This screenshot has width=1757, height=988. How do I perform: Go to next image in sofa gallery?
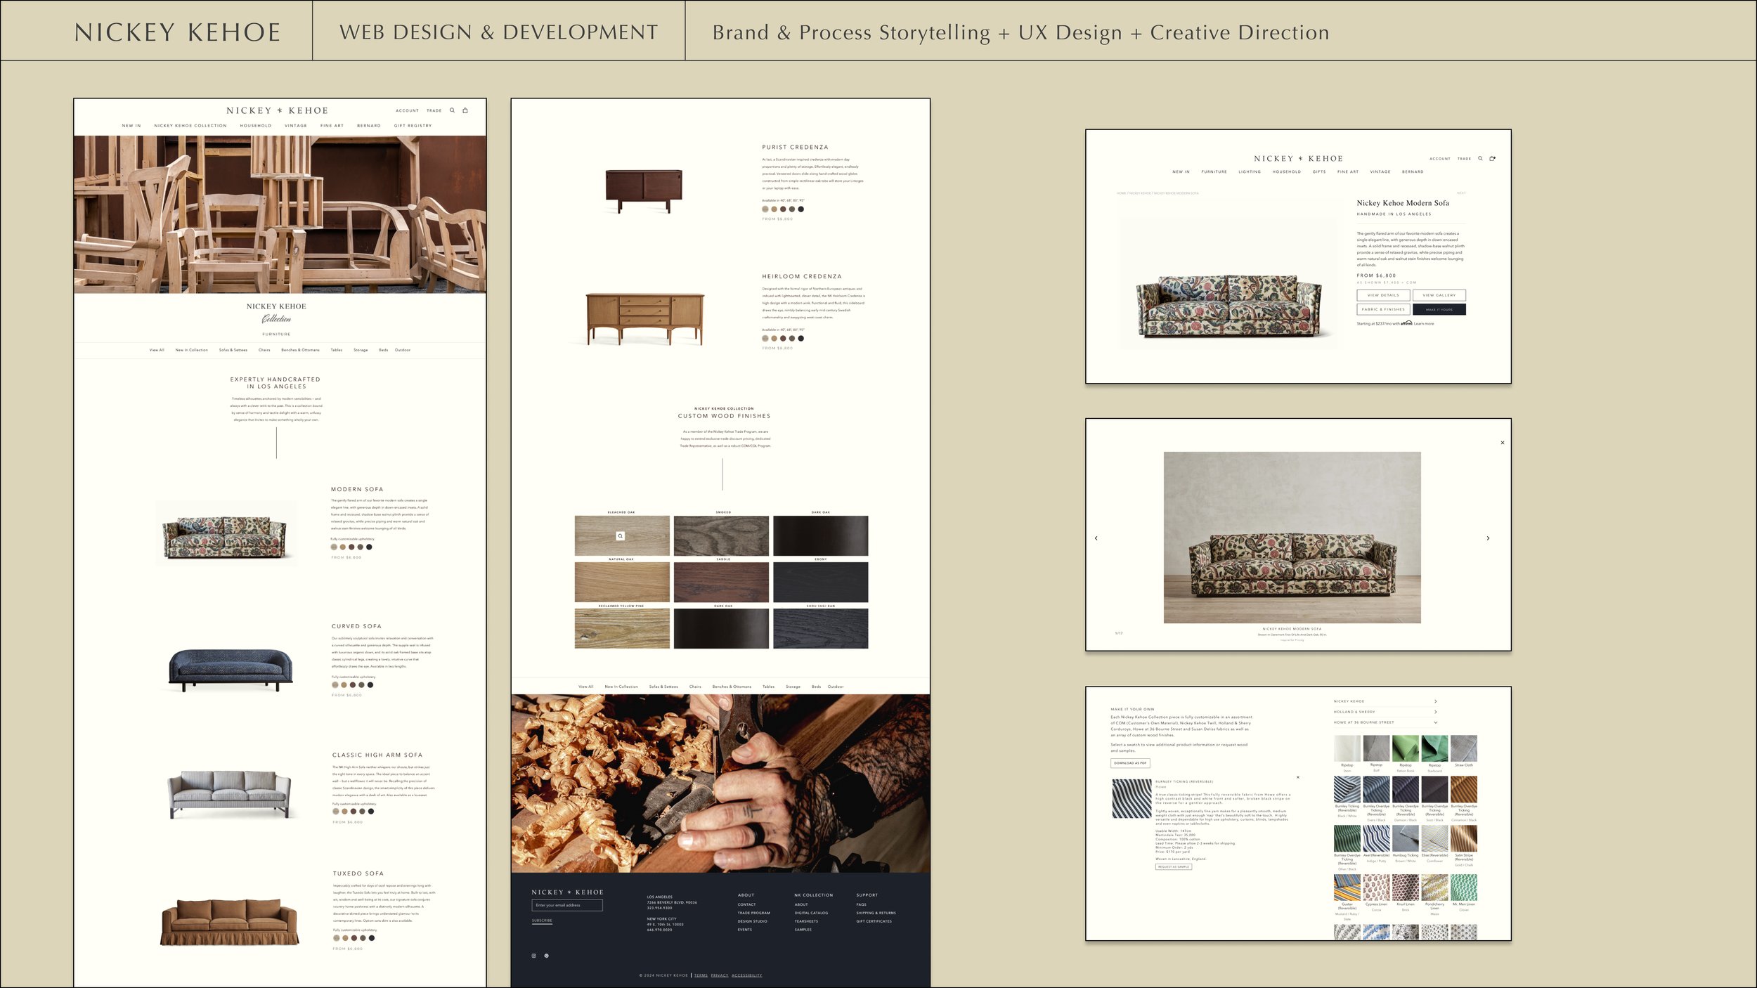tap(1488, 538)
